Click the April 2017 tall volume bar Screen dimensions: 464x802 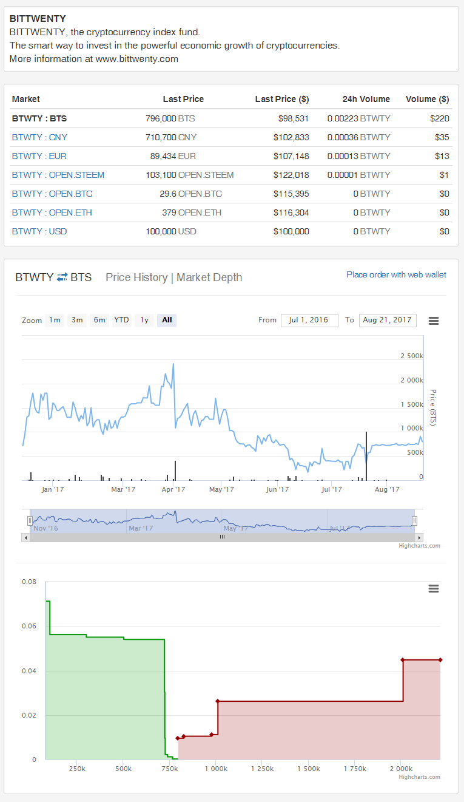click(x=175, y=471)
